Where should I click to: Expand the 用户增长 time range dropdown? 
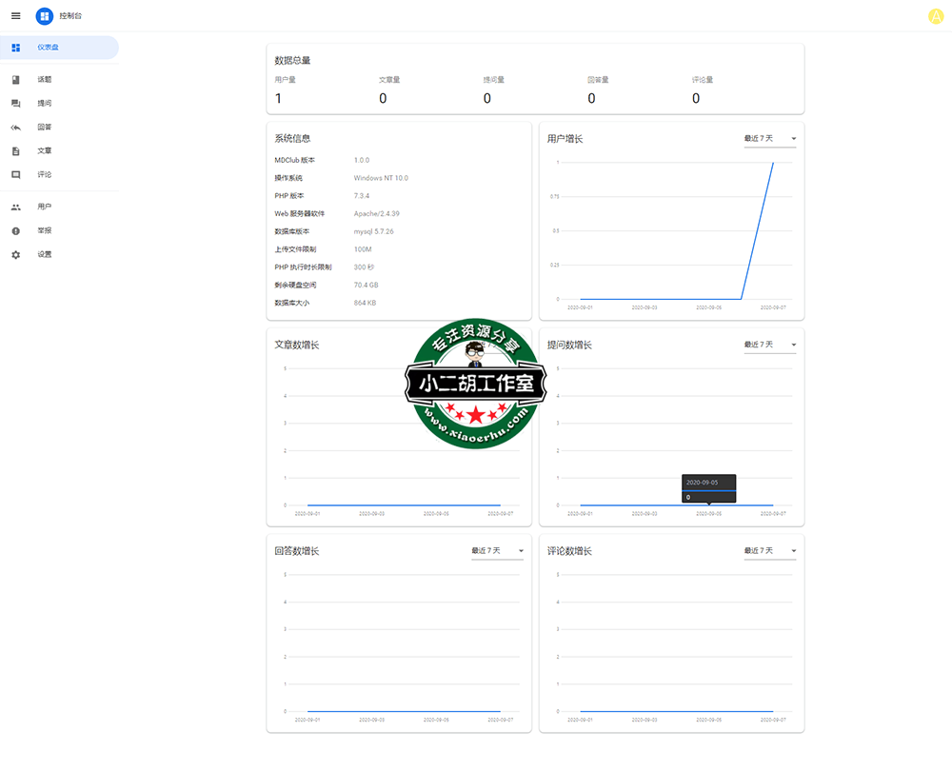click(x=770, y=139)
